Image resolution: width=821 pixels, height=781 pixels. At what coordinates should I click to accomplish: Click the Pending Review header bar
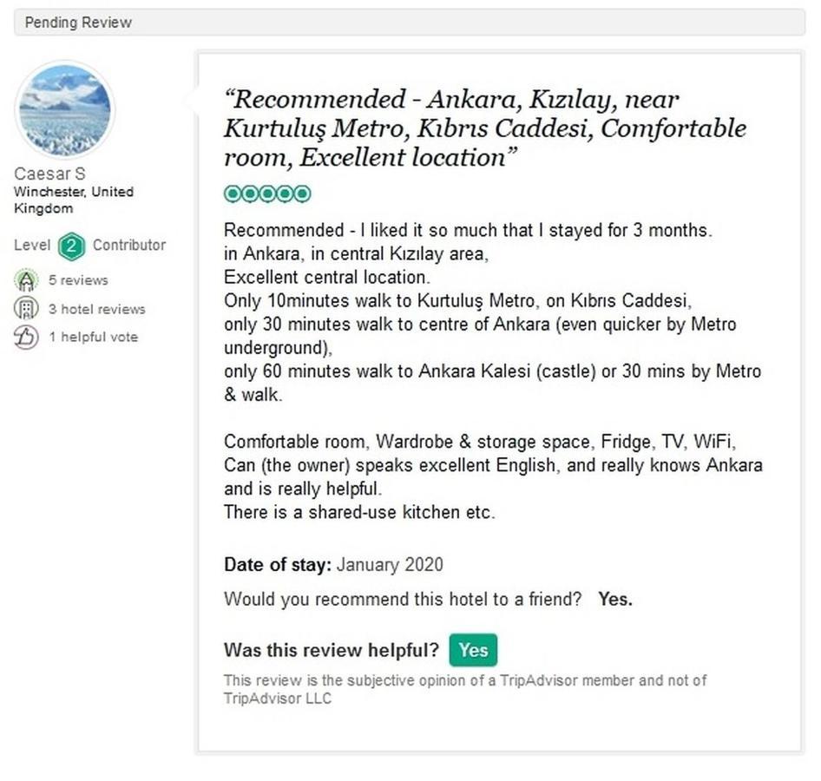(x=410, y=23)
